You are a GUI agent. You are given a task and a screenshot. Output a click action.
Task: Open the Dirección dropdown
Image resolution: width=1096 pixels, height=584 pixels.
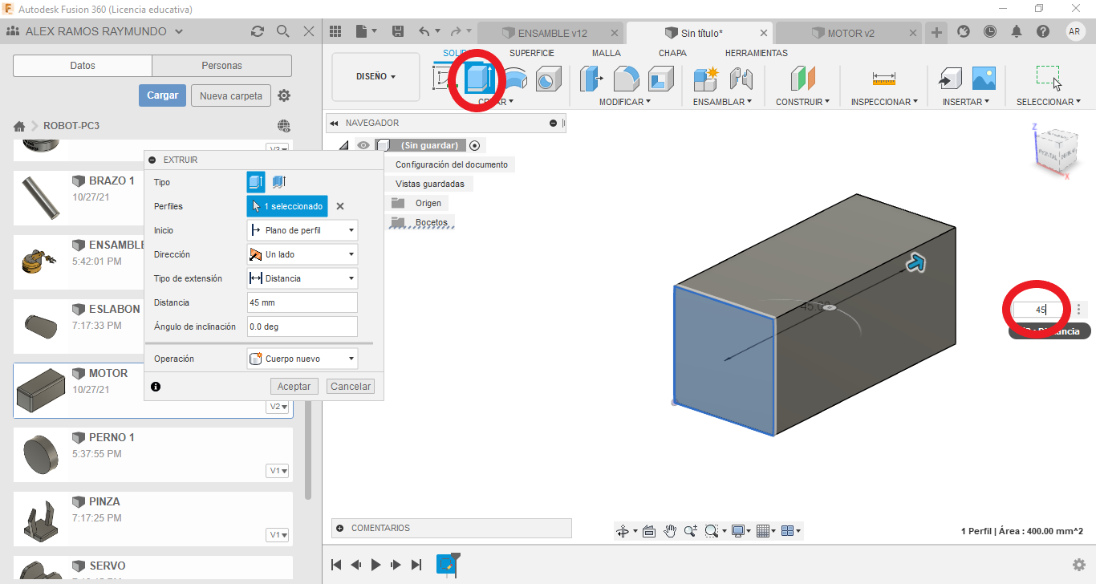[x=302, y=254]
